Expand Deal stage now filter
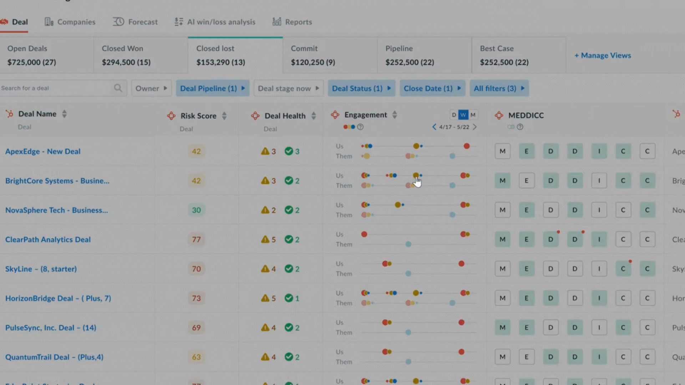Viewport: 685px width, 385px height. [288, 88]
